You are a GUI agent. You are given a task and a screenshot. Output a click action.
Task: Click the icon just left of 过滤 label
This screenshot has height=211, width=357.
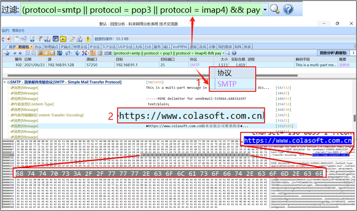coord(100,53)
